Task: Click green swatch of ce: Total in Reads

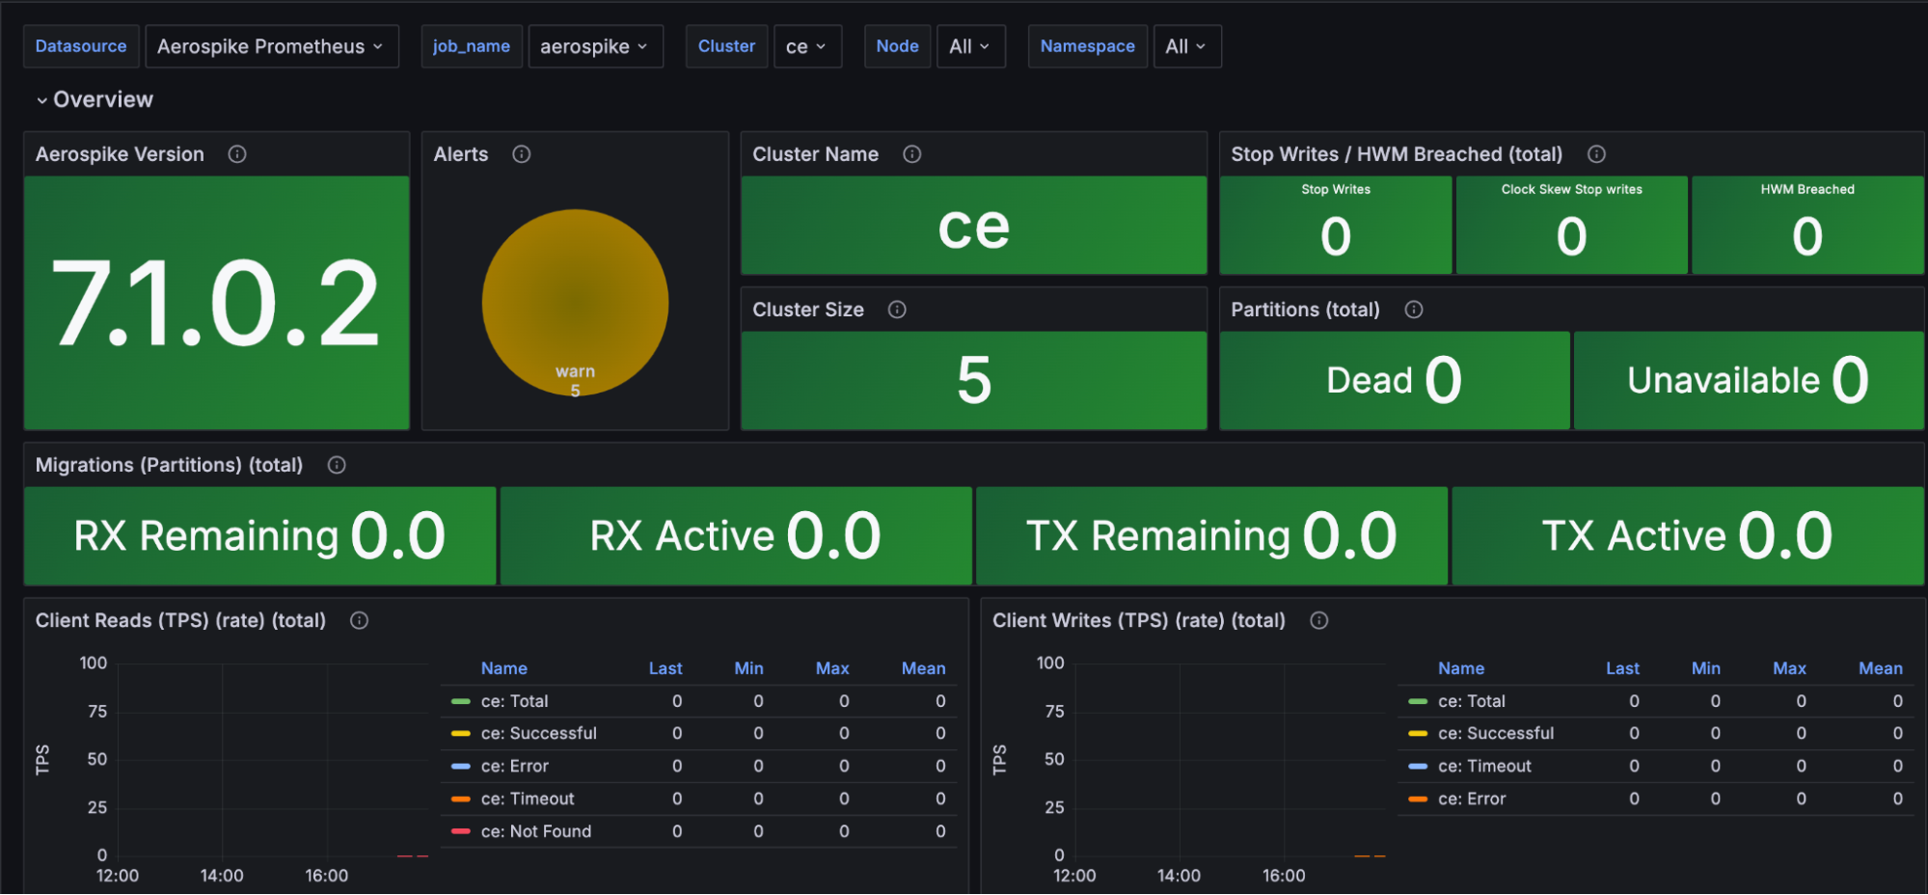Action: tap(460, 701)
